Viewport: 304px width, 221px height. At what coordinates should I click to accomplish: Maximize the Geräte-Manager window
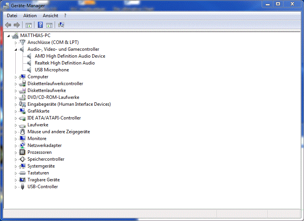point(278,4)
